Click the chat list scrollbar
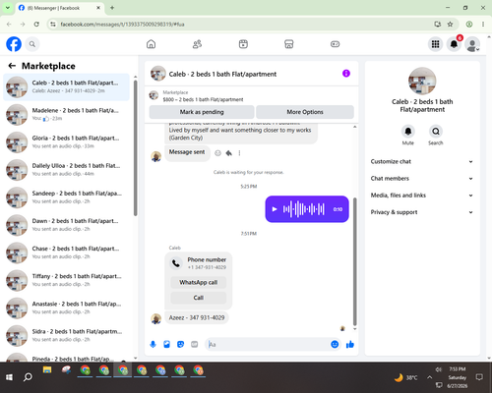Viewport: 492px width, 393px height. point(135,148)
